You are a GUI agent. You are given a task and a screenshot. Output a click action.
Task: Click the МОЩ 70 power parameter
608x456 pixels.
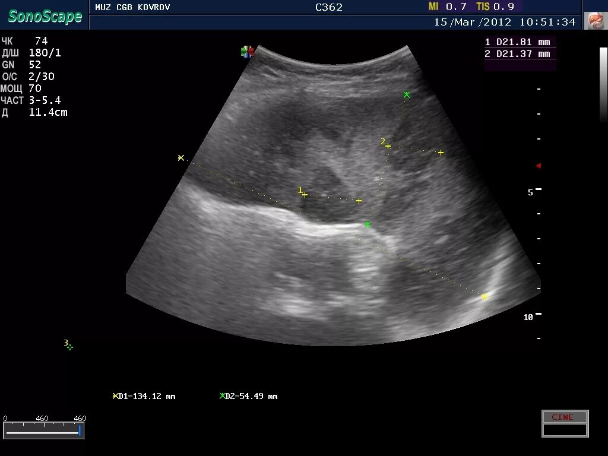point(21,88)
